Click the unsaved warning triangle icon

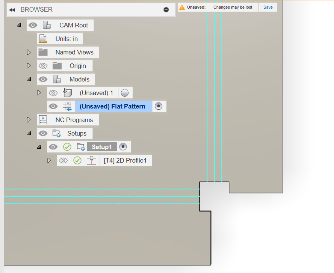click(182, 7)
